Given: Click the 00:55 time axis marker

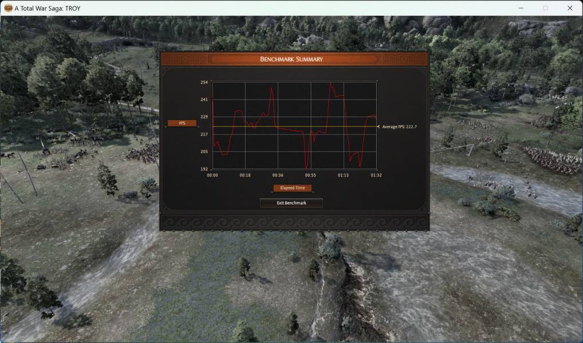Looking at the screenshot, I should click(x=310, y=175).
